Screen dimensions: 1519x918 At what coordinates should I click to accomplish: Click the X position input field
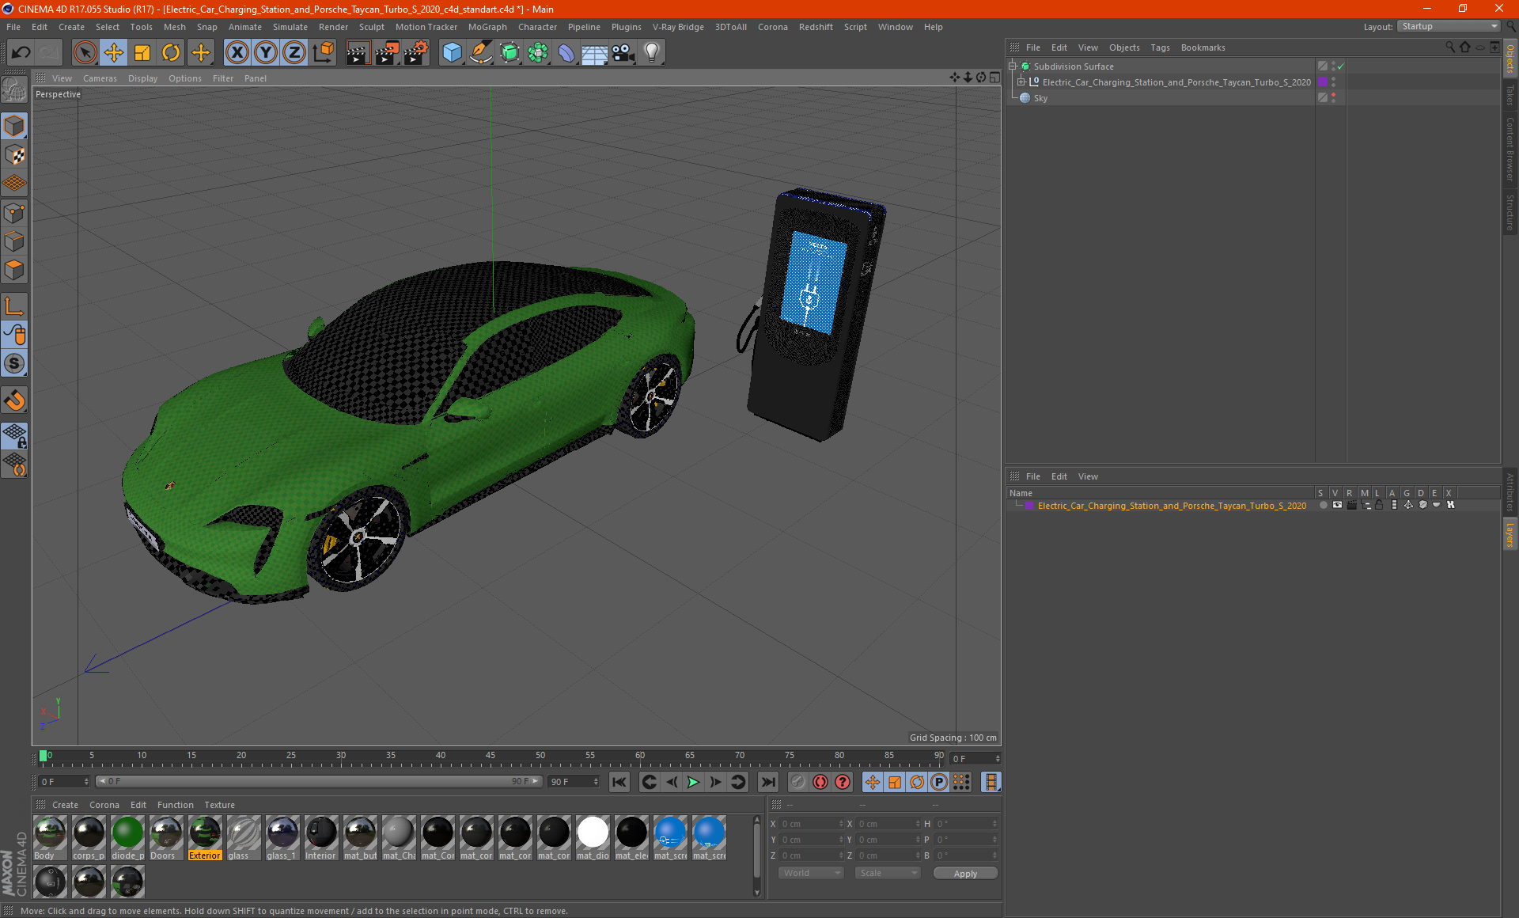click(811, 824)
